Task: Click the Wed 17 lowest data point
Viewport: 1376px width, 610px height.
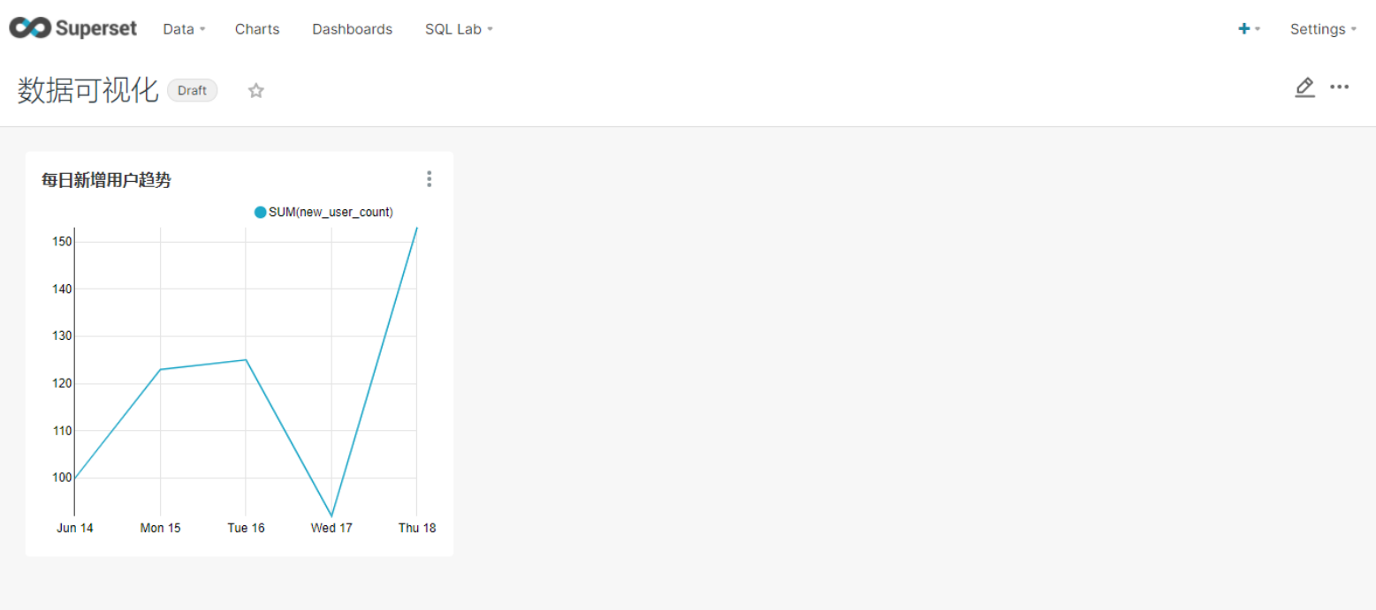Action: (331, 516)
